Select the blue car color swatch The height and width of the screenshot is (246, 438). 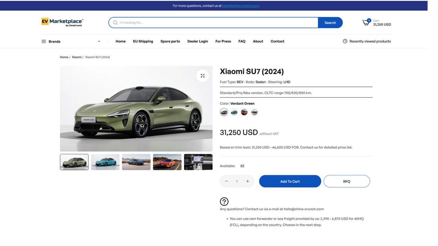234,112
